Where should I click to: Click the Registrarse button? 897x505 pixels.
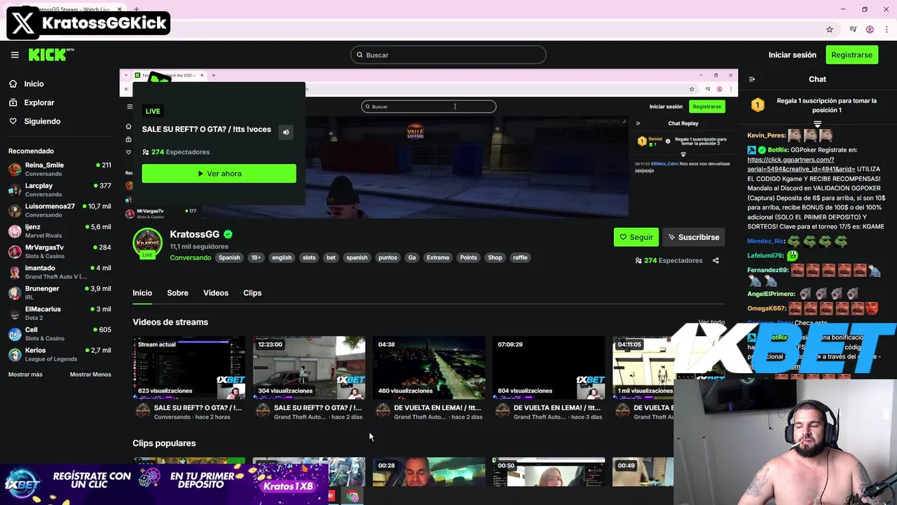(x=851, y=55)
